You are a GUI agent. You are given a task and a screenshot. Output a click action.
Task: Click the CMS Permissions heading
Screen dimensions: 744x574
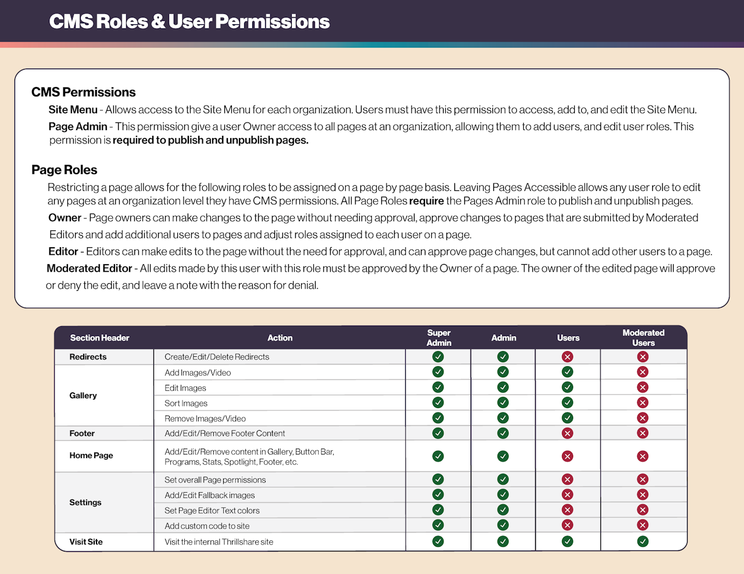[x=84, y=92]
